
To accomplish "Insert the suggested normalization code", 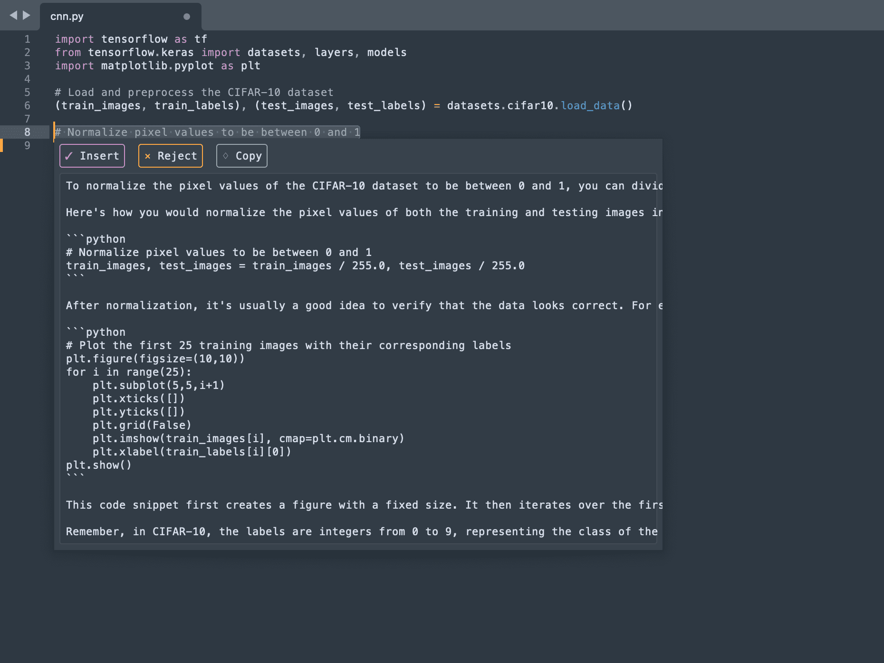I will click(92, 156).
